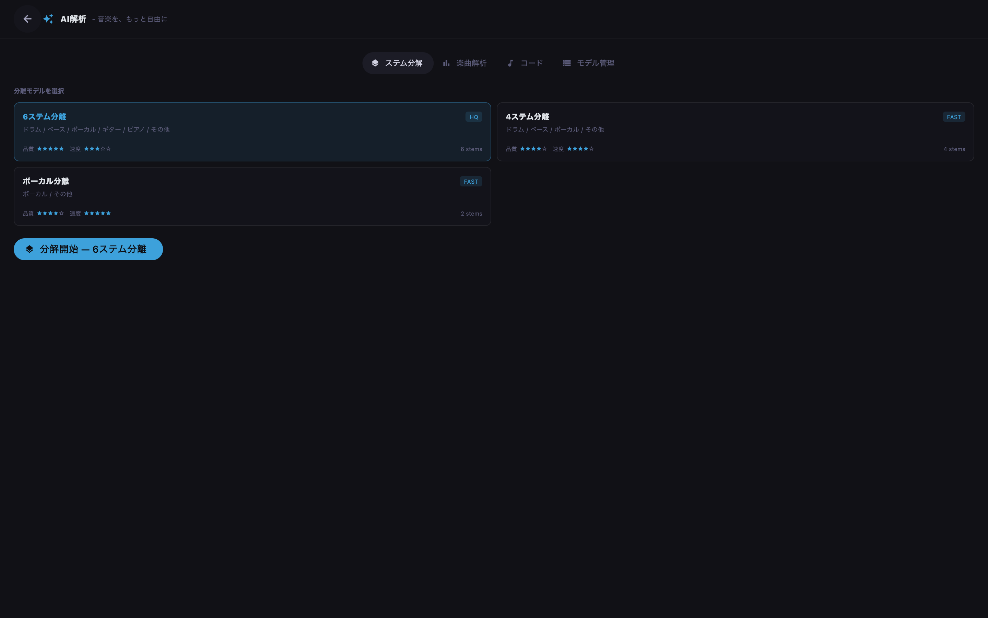Click the back arrow icon
988x618 pixels.
tap(27, 19)
